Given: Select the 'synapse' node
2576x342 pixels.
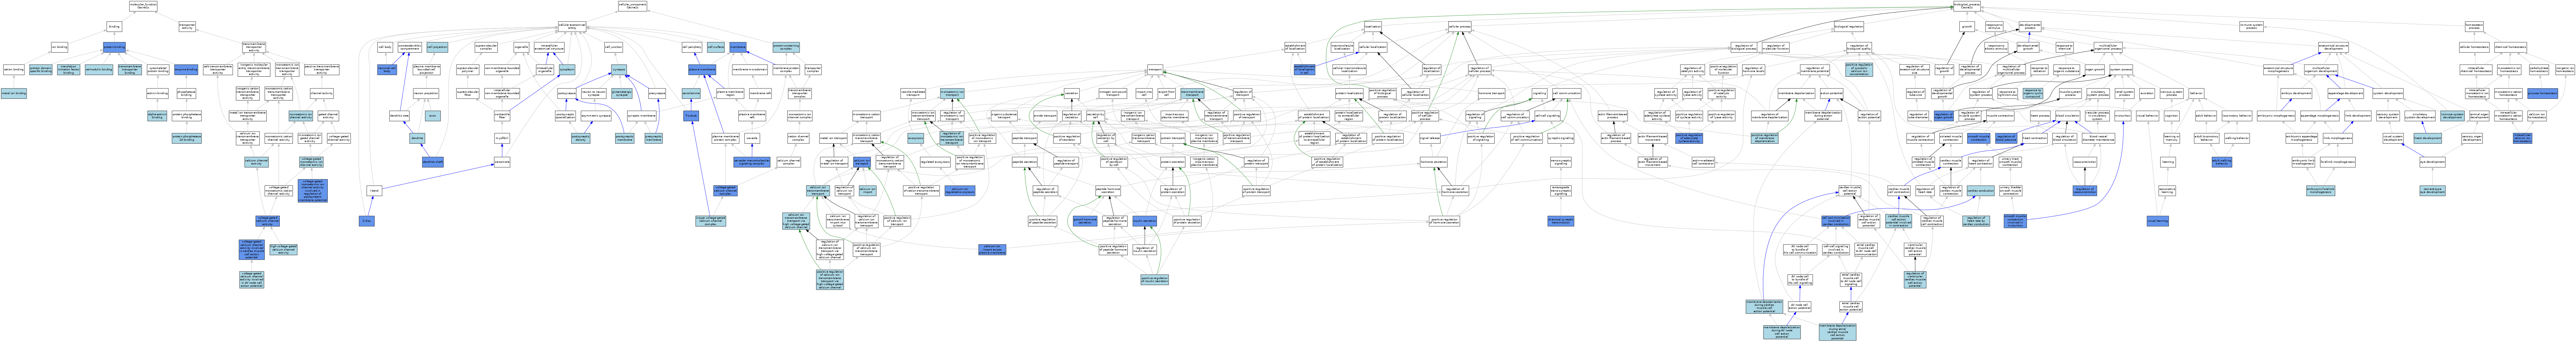Looking at the screenshot, I should coord(619,70).
